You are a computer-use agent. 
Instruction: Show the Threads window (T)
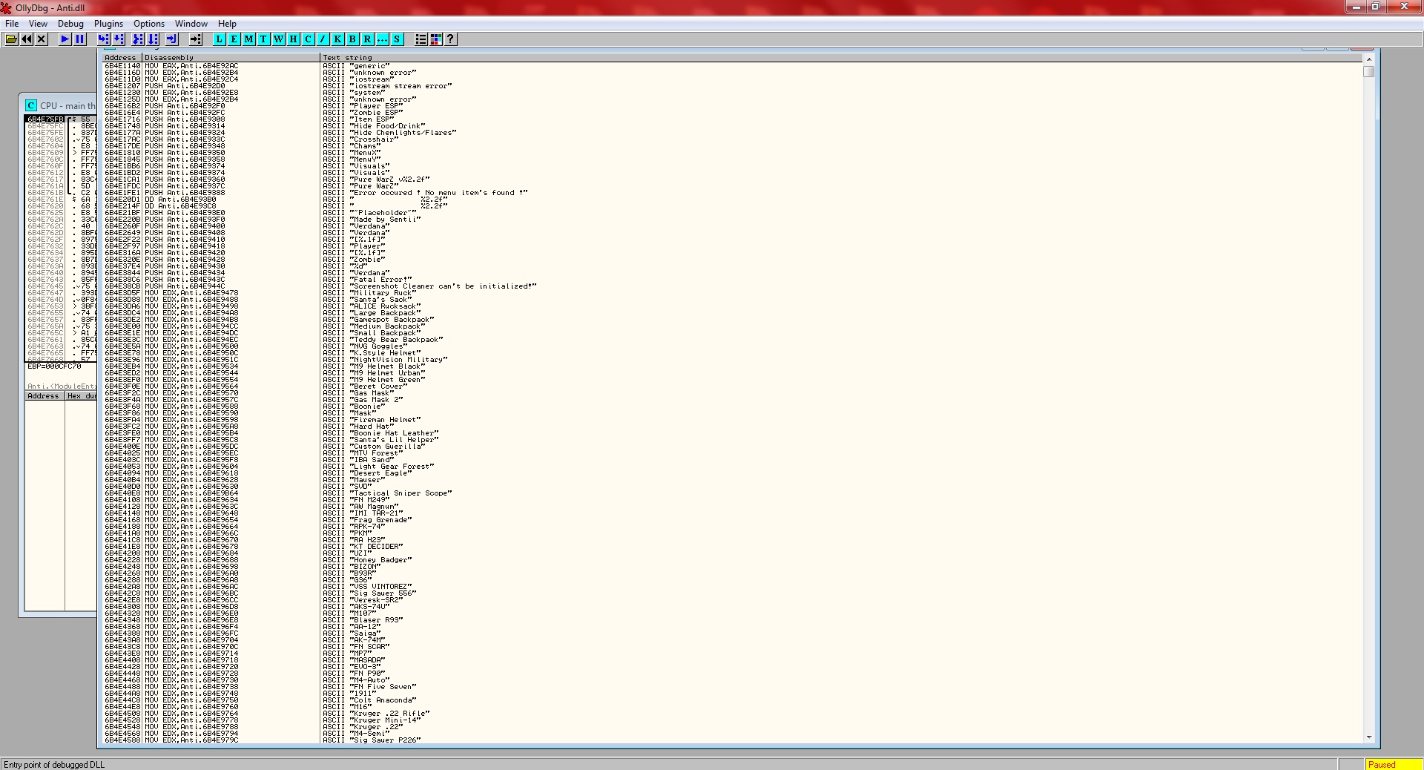click(264, 39)
